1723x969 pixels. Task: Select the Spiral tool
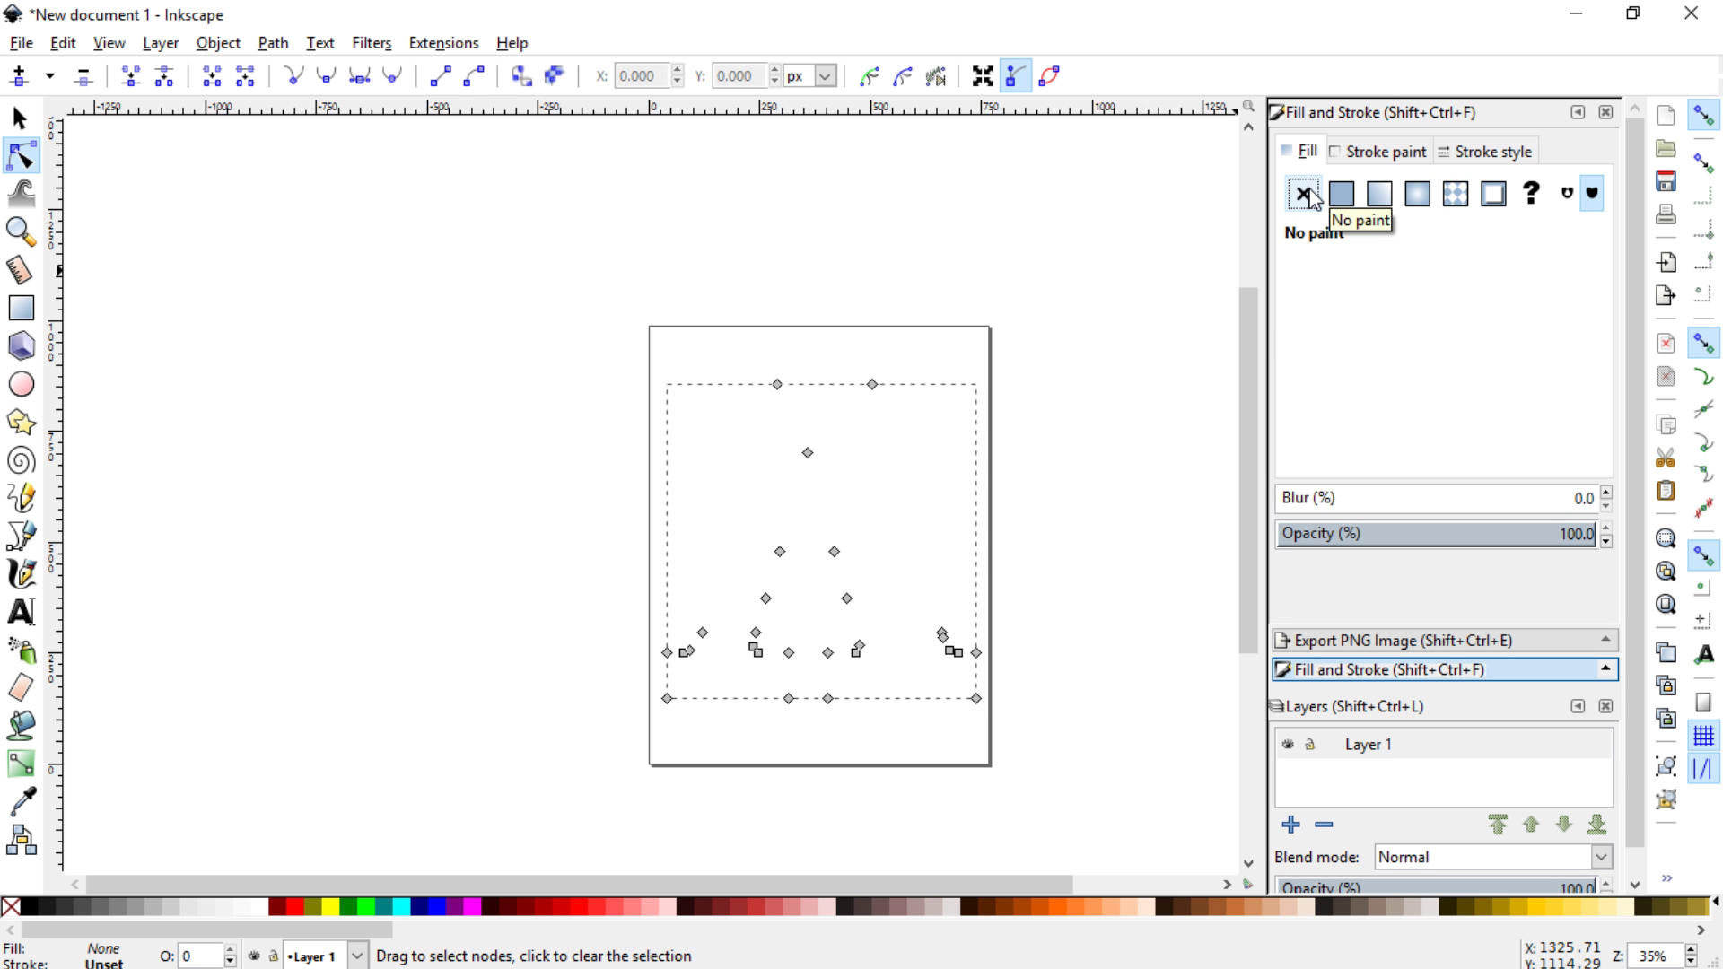(x=22, y=460)
